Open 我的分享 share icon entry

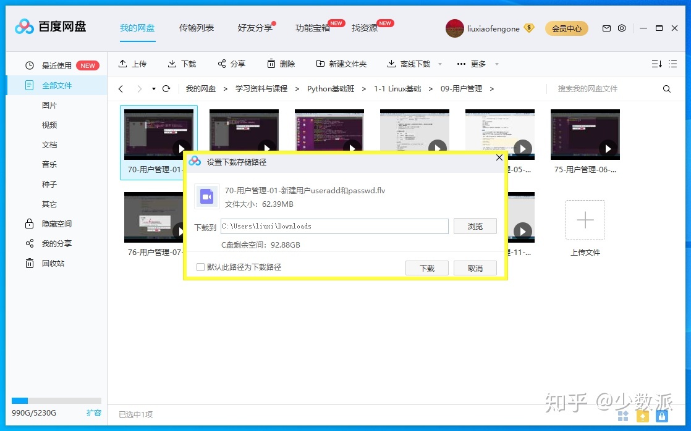[x=30, y=243]
